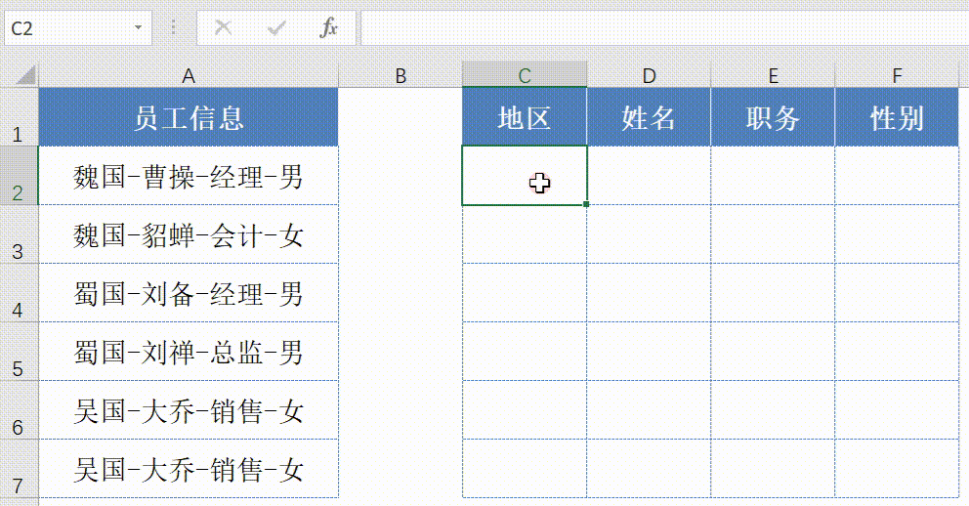The image size is (969, 506).
Task: Select column F header
Action: click(897, 75)
